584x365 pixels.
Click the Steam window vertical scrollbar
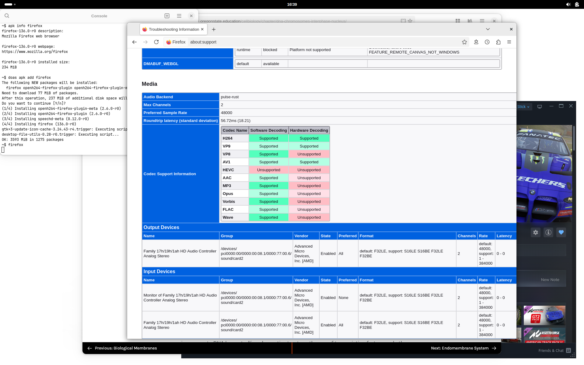pos(574,138)
